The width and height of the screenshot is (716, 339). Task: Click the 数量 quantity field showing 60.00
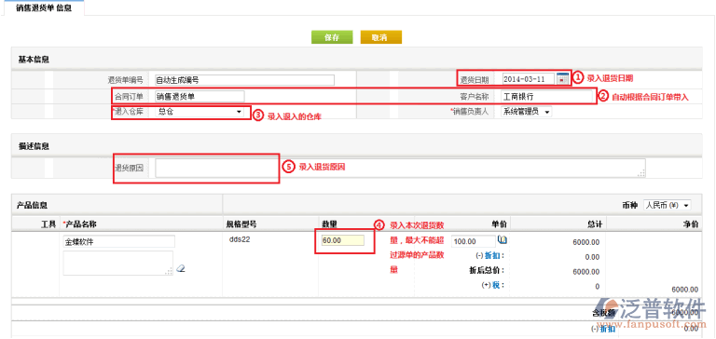point(342,240)
